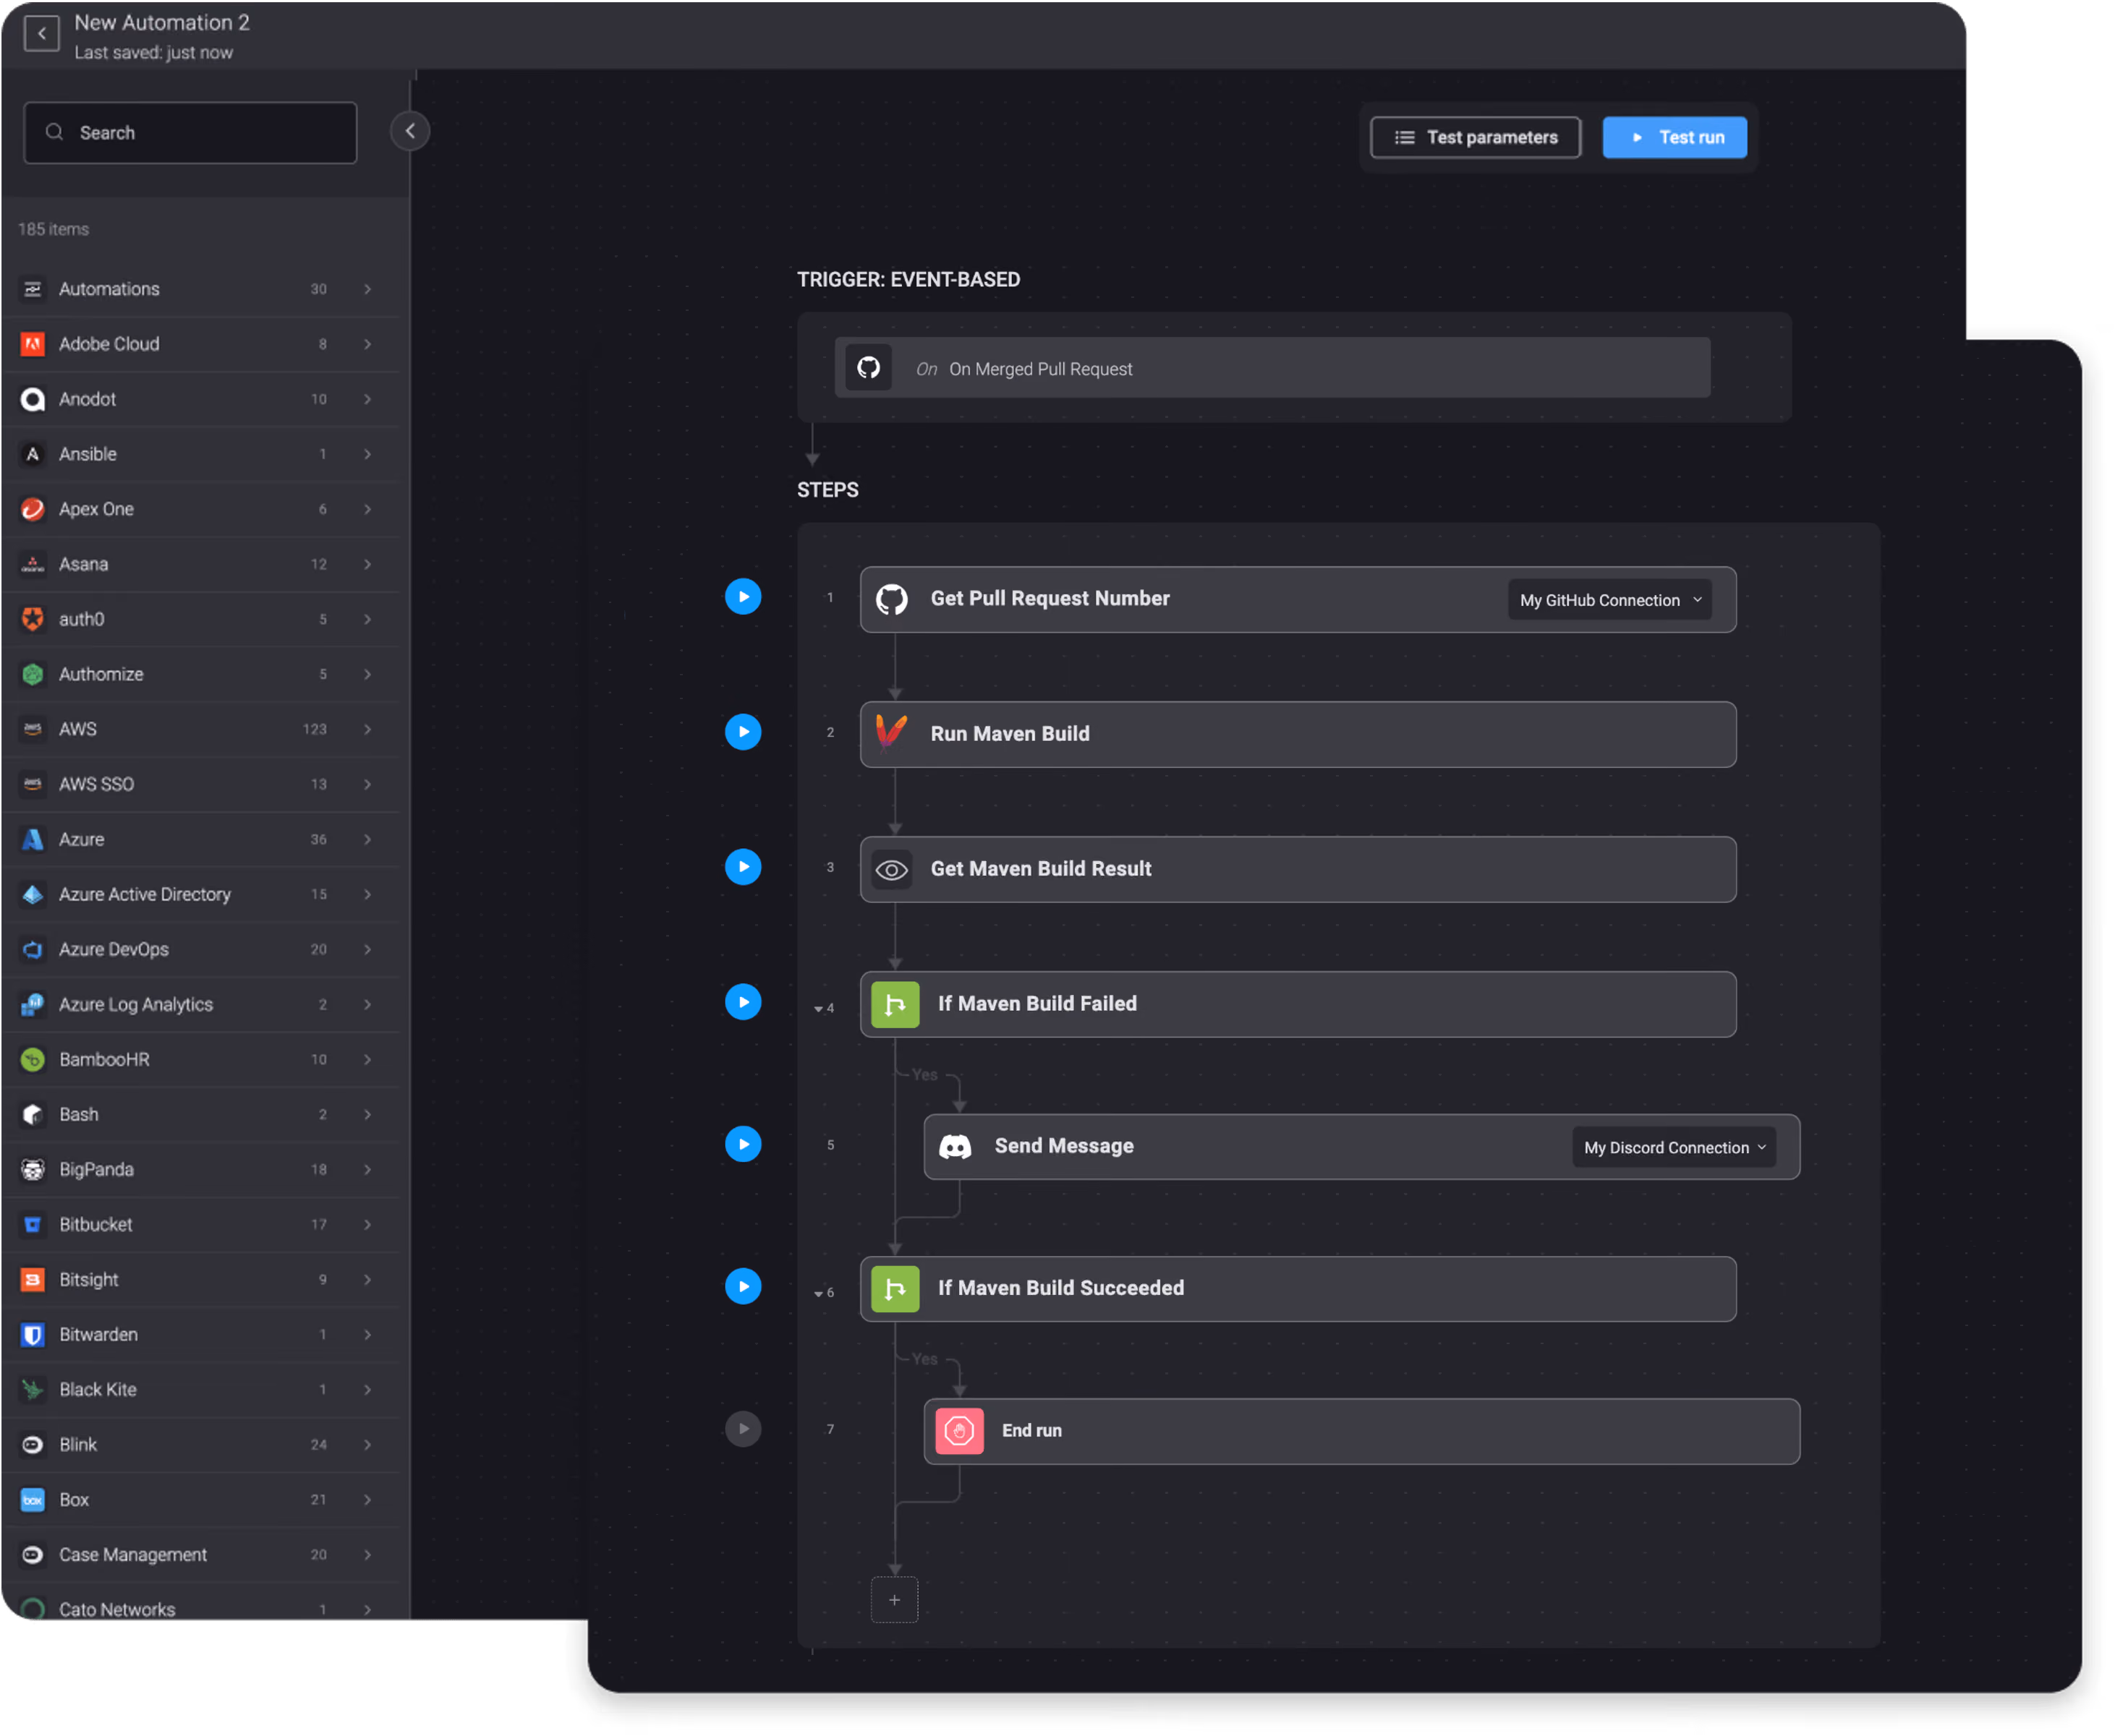Click the Apex One icon

pyautogui.click(x=33, y=509)
